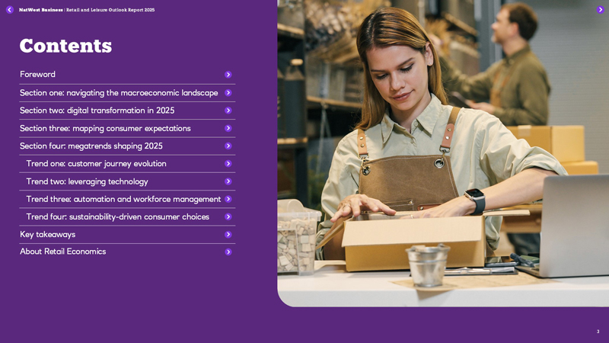
Task: Jump to Trend four: sustainability-driven consumer choices
Action: pos(117,217)
